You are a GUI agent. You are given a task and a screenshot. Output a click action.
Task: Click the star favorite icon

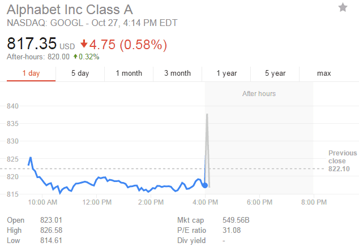click(x=343, y=7)
